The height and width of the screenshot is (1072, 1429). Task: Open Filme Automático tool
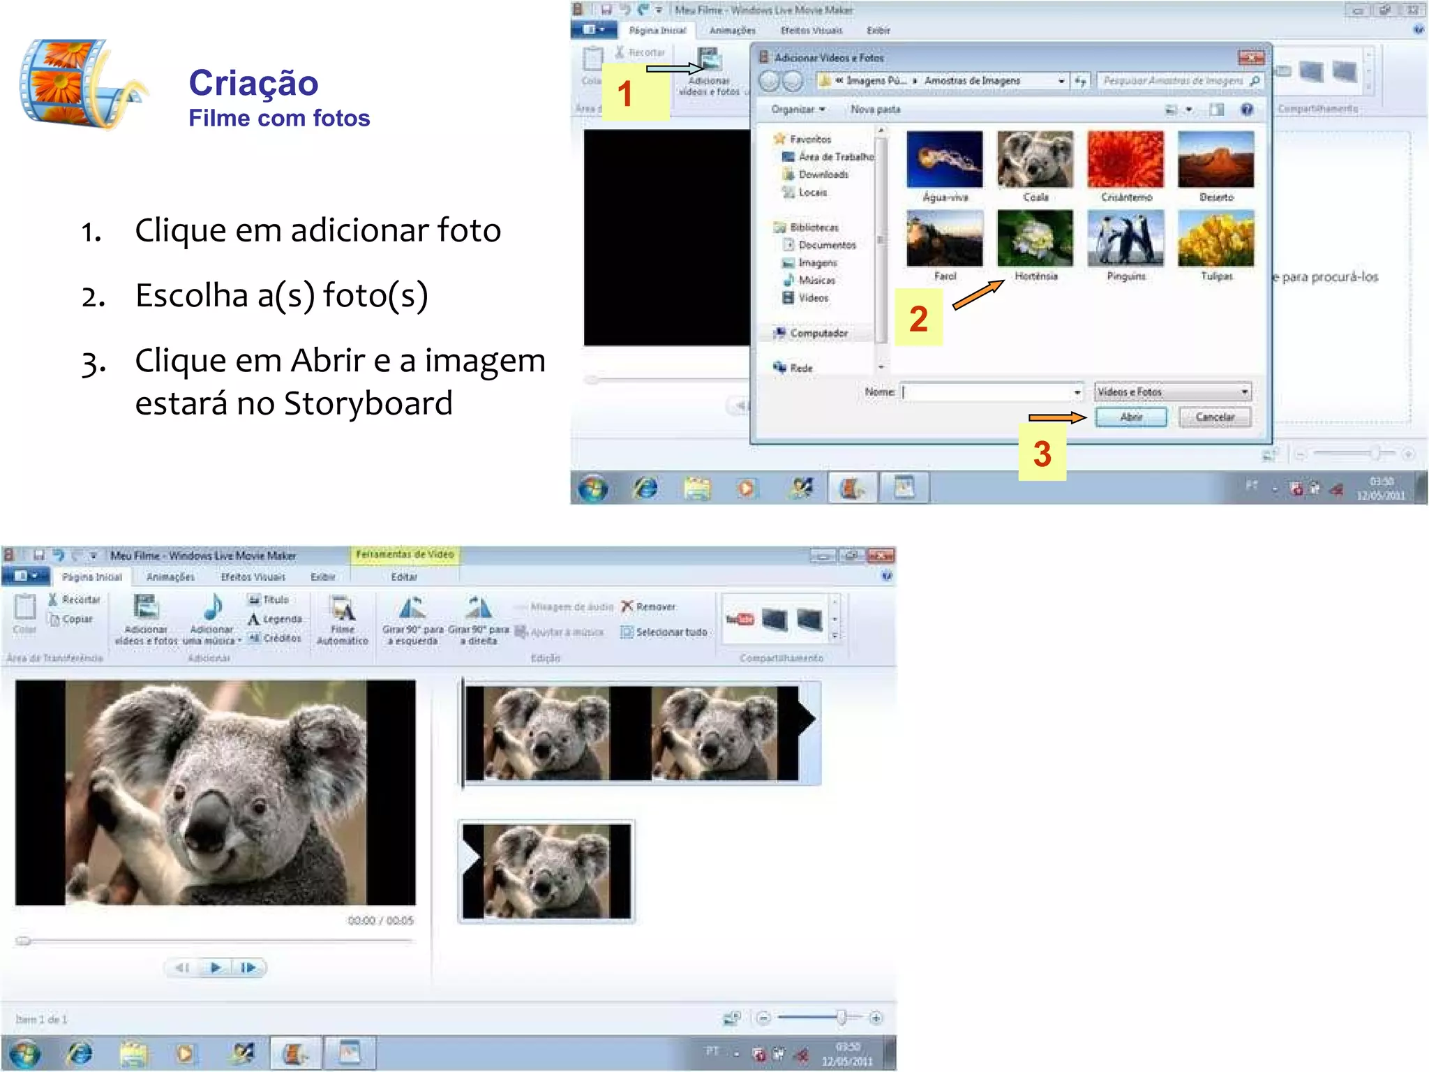[x=343, y=620]
